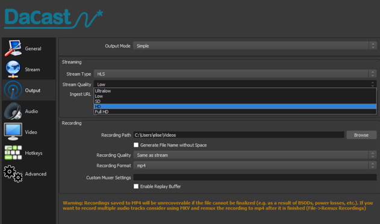Enable Generate File Name without Space
This screenshot has width=380, height=224.
(x=136, y=145)
